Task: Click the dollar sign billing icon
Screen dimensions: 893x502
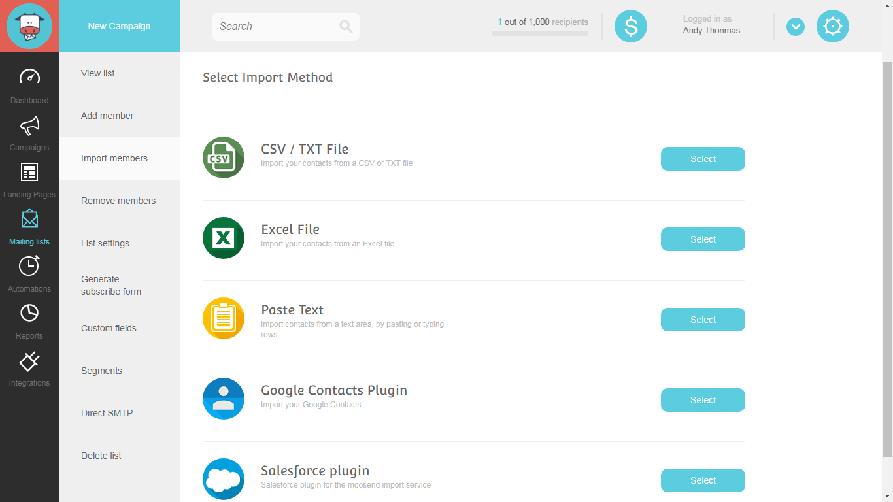Action: [630, 26]
